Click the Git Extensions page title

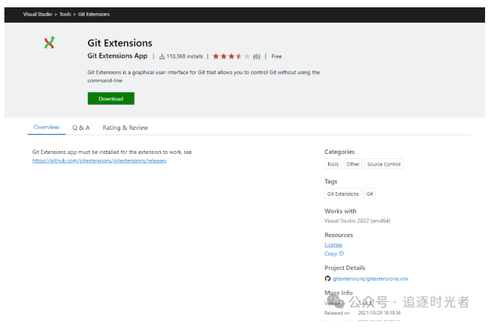(x=120, y=43)
